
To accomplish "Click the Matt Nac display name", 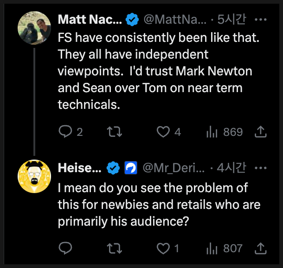I will [x=90, y=20].
